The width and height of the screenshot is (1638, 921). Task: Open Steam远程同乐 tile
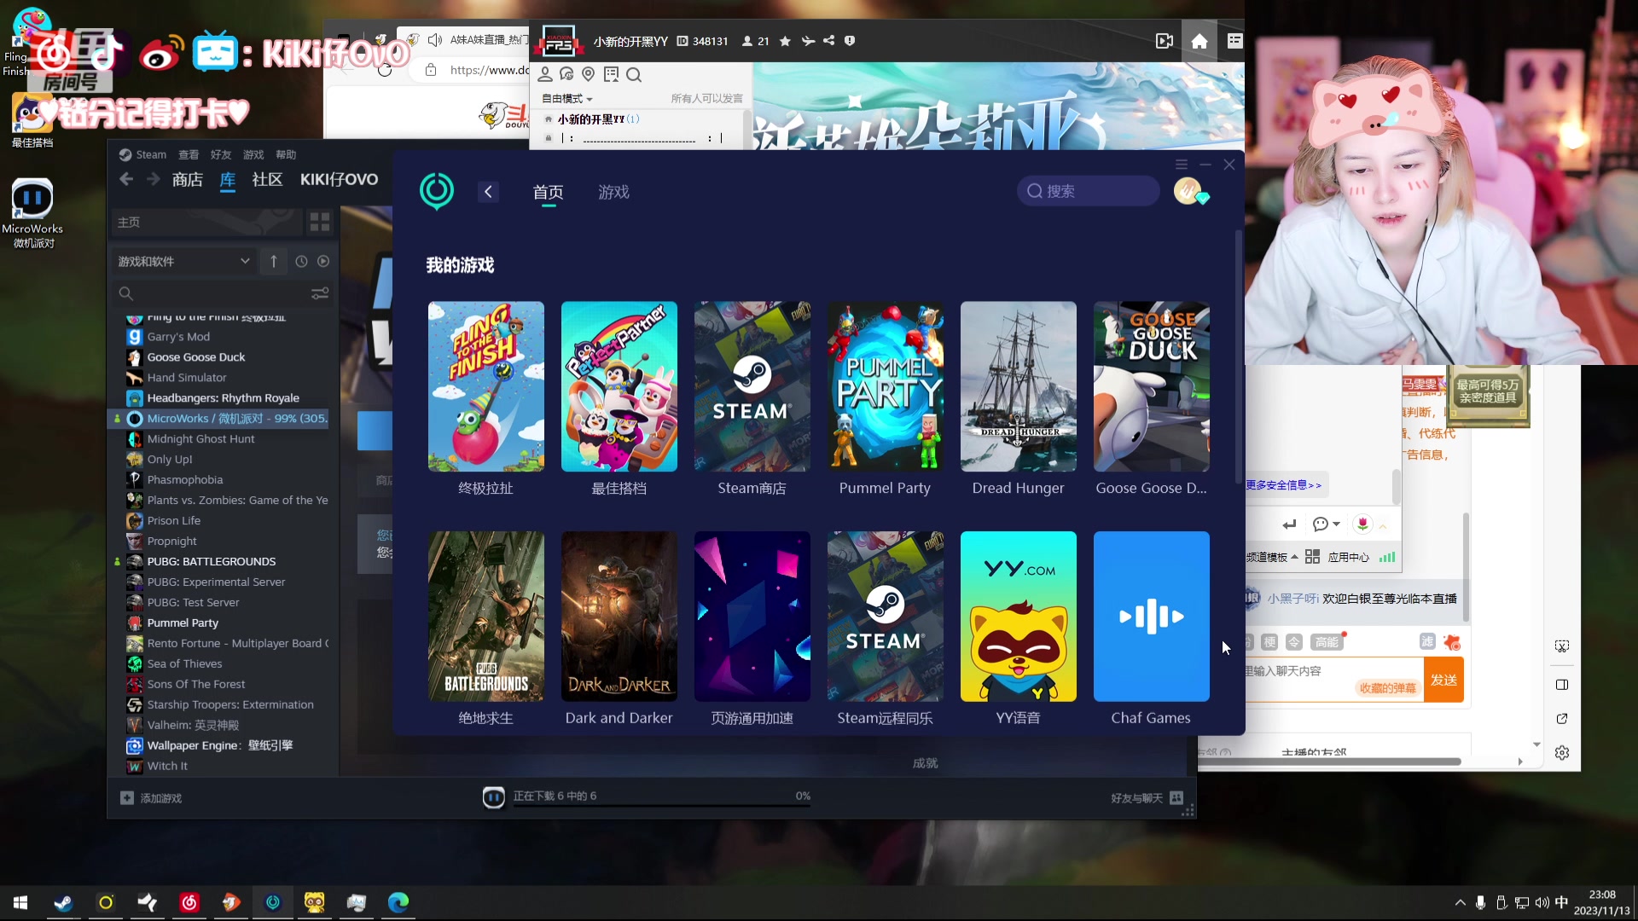pos(886,617)
